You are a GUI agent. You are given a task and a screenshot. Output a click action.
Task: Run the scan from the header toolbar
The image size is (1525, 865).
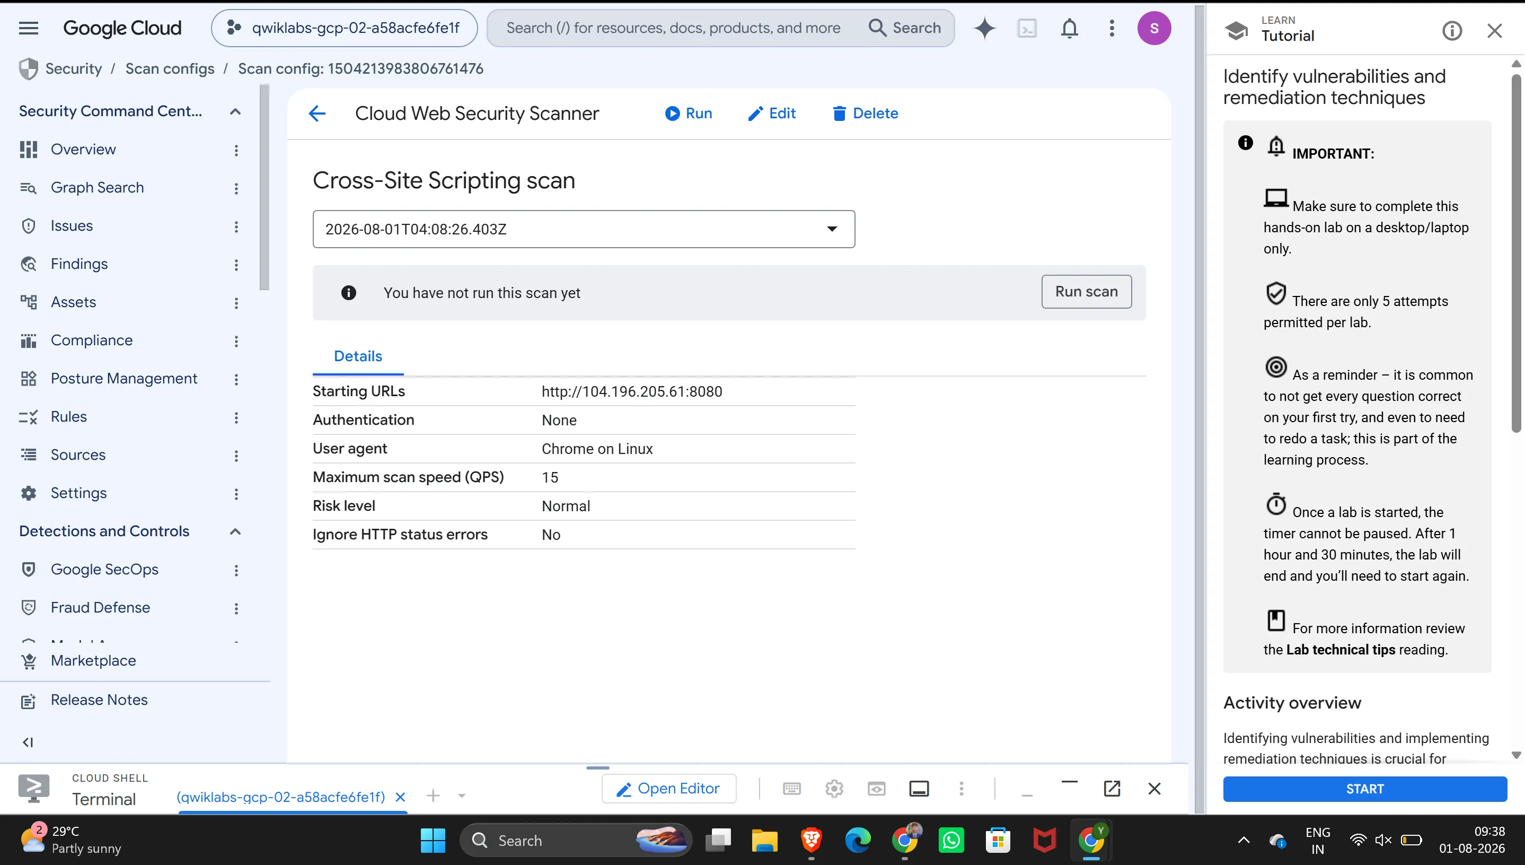pyautogui.click(x=688, y=113)
